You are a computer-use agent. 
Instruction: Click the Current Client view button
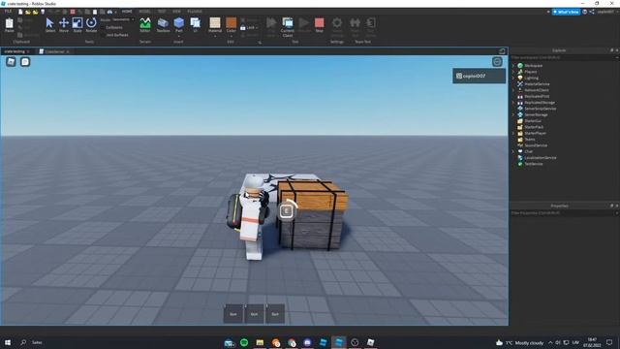pos(288,27)
